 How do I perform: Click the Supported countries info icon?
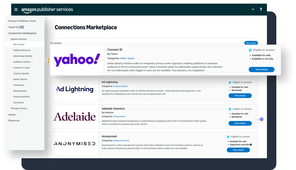(x=251, y=145)
